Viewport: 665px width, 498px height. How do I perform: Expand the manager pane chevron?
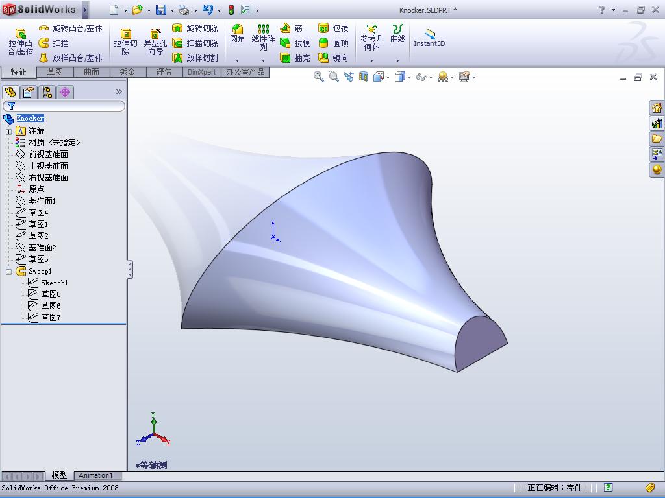(119, 92)
